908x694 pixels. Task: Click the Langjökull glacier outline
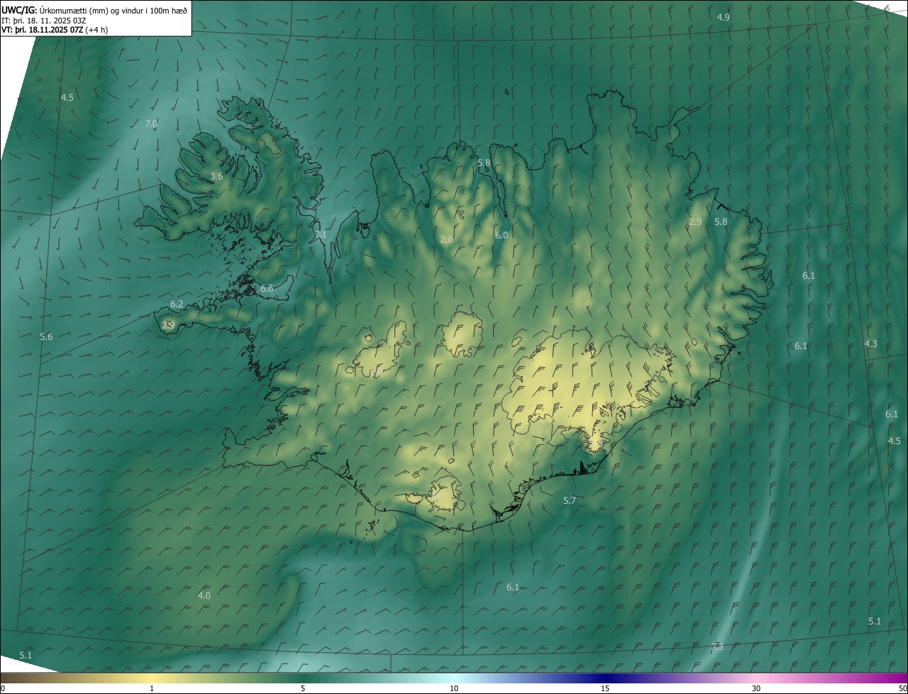[x=376, y=350]
